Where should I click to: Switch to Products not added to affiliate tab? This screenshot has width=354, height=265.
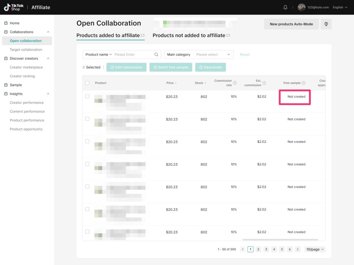[191, 36]
